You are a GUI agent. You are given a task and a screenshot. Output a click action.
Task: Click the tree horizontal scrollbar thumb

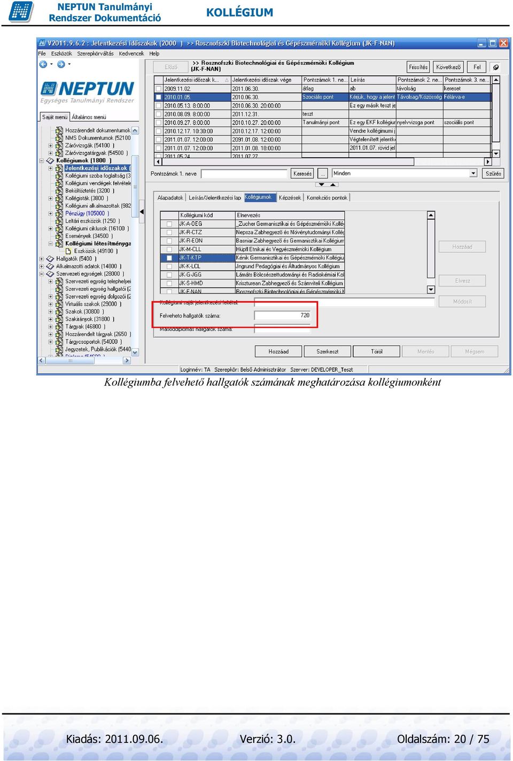click(70, 361)
